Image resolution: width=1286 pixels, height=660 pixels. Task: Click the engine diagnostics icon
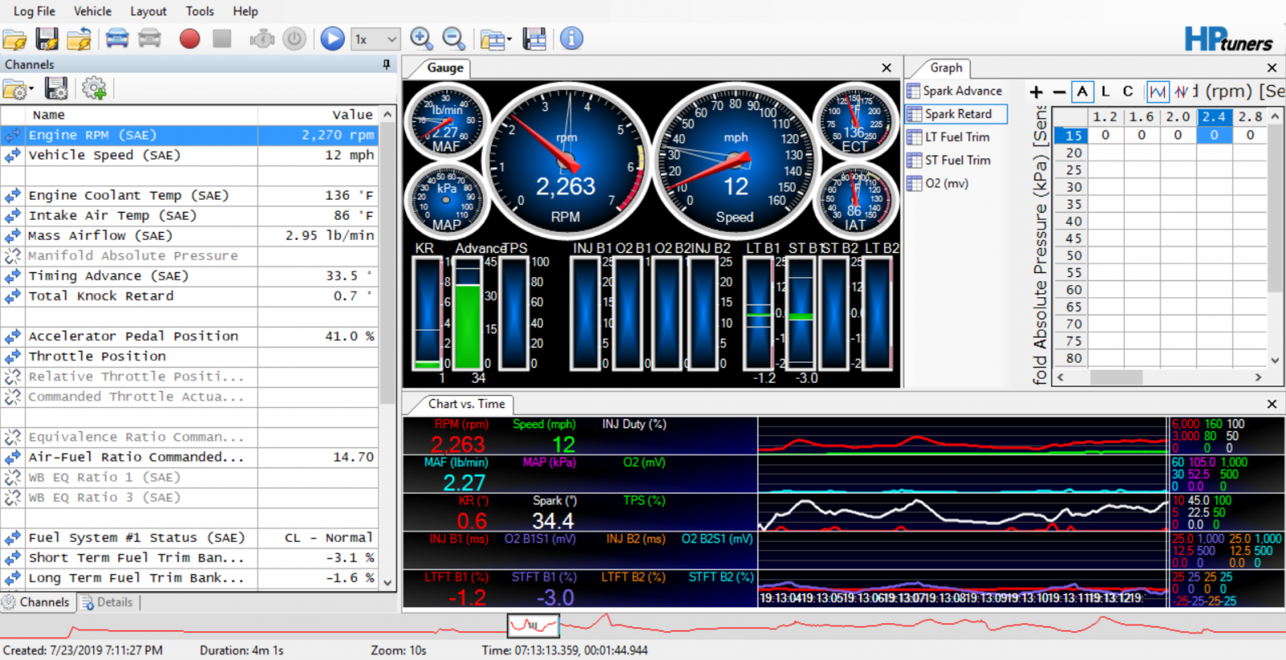coord(262,39)
